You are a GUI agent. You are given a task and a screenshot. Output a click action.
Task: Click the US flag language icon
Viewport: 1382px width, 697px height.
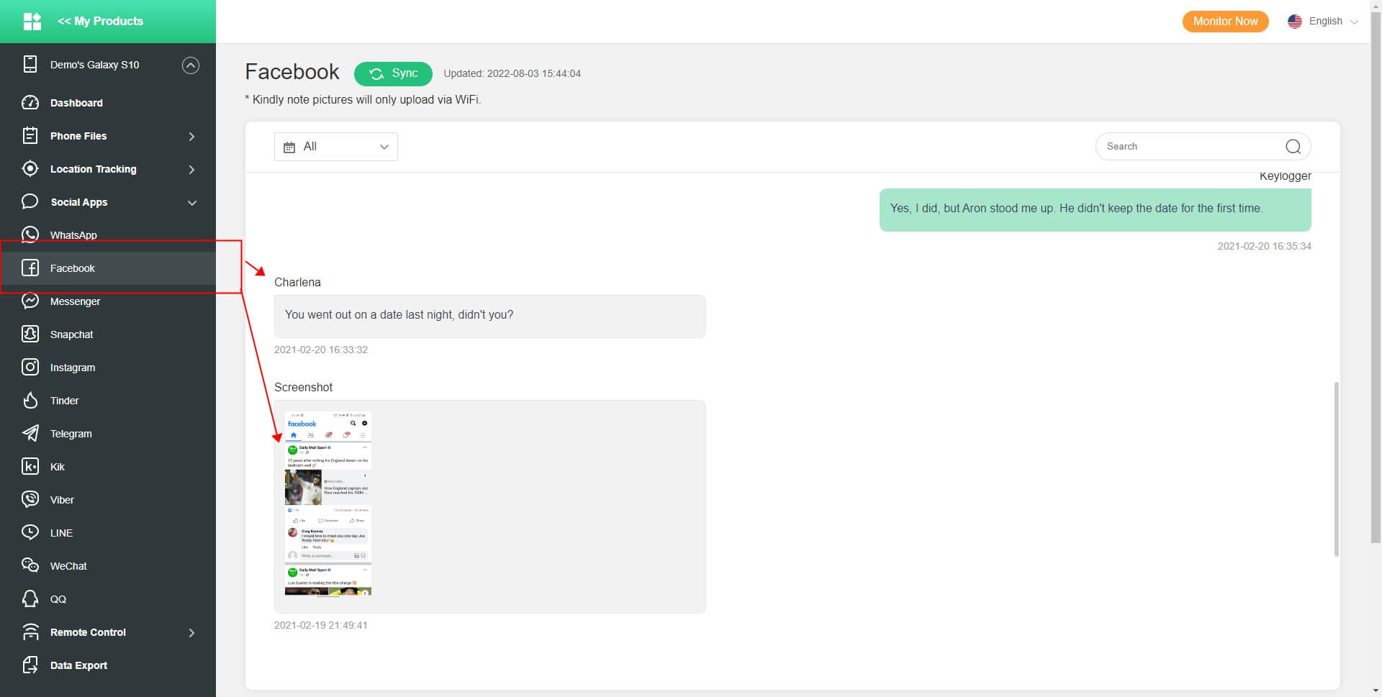pos(1295,22)
